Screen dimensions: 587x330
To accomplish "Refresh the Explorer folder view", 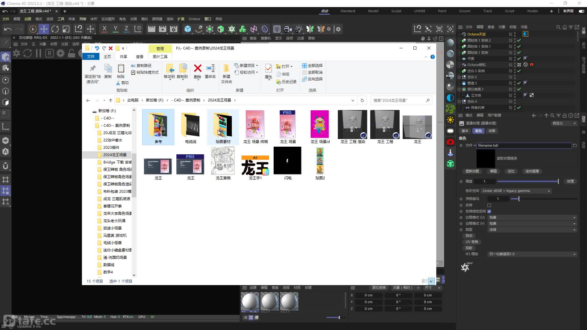I will click(x=362, y=100).
